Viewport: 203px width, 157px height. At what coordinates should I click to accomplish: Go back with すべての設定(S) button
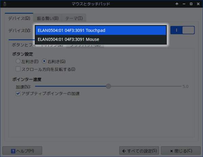click(x=139, y=151)
